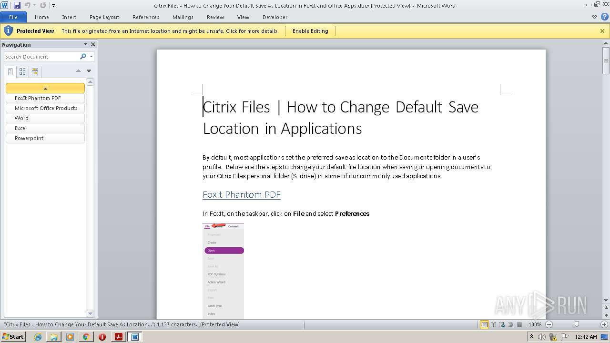Click the search magnifier icon in Navigation
The height and width of the screenshot is (343, 610).
click(83, 57)
